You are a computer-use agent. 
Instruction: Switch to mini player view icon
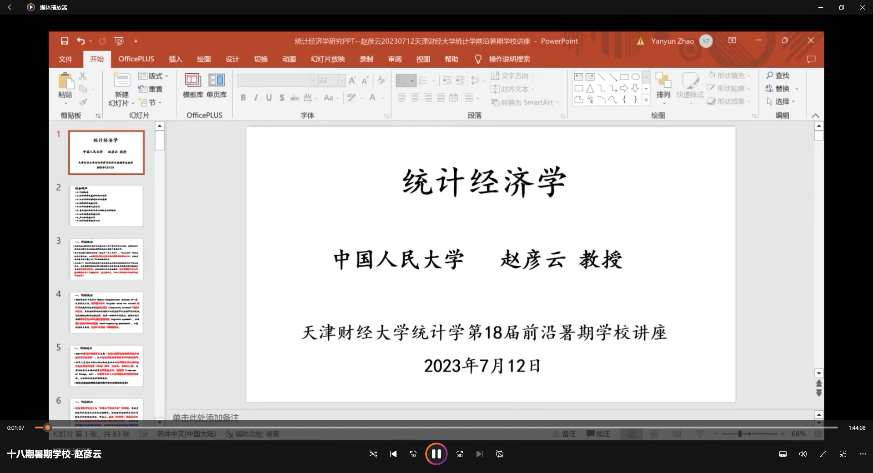[843, 454]
